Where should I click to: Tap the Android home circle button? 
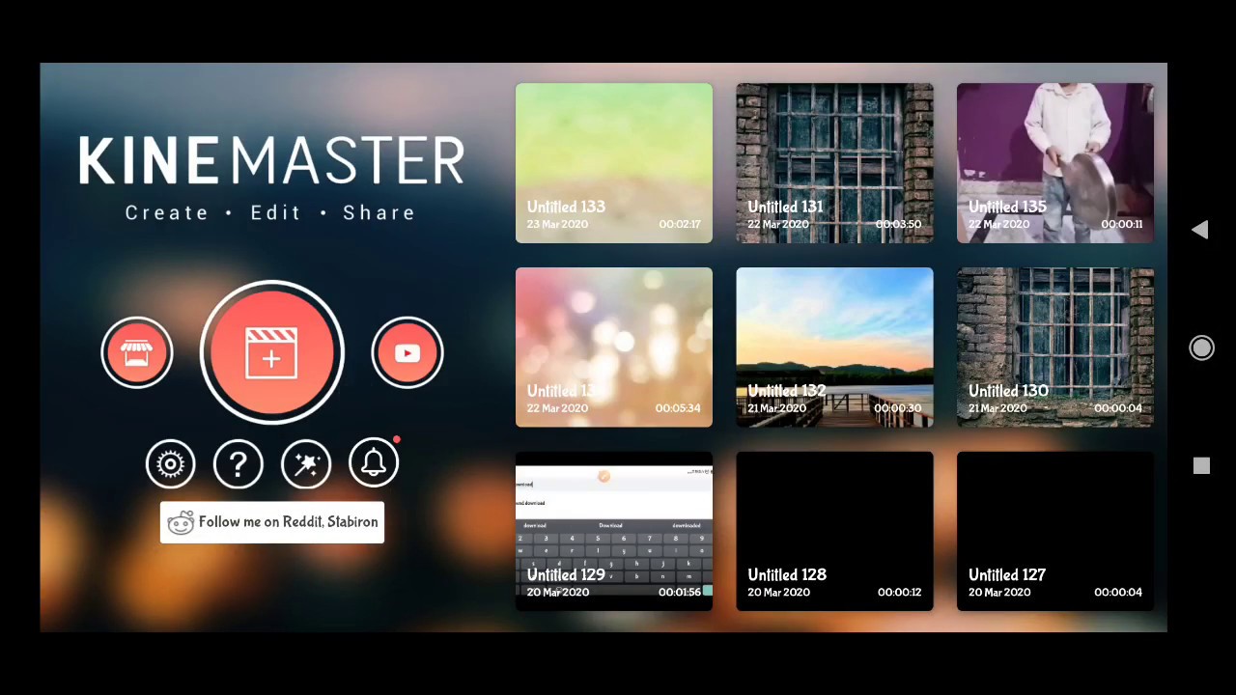pyautogui.click(x=1201, y=347)
